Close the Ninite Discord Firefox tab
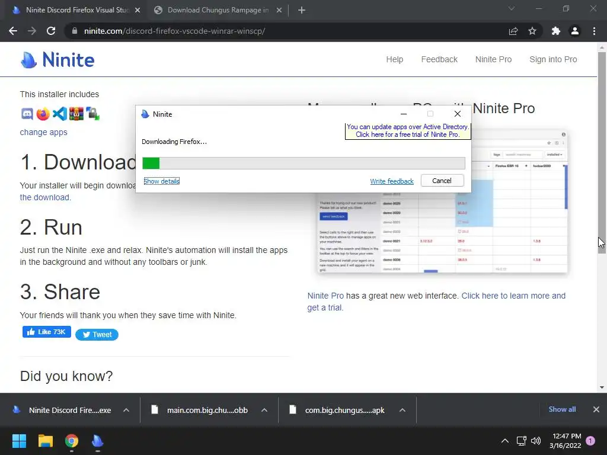Image resolution: width=607 pixels, height=455 pixels. tap(138, 11)
